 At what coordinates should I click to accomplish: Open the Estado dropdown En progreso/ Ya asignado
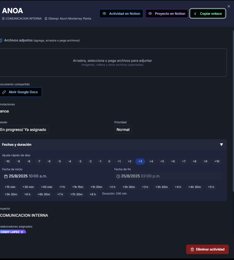click(x=23, y=130)
